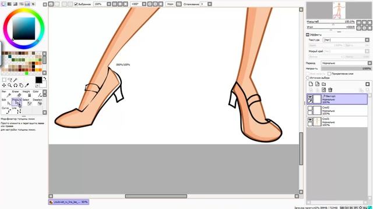
Task: Create a new linework vector layer
Action: click(x=317, y=84)
